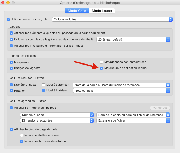This screenshot has height=153, width=180.
Task: Close the dialog with the red button
Action: point(3,3)
